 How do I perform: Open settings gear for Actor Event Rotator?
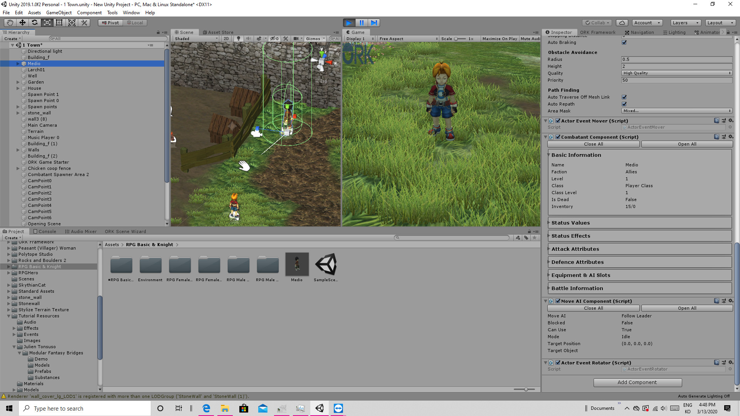point(731,362)
